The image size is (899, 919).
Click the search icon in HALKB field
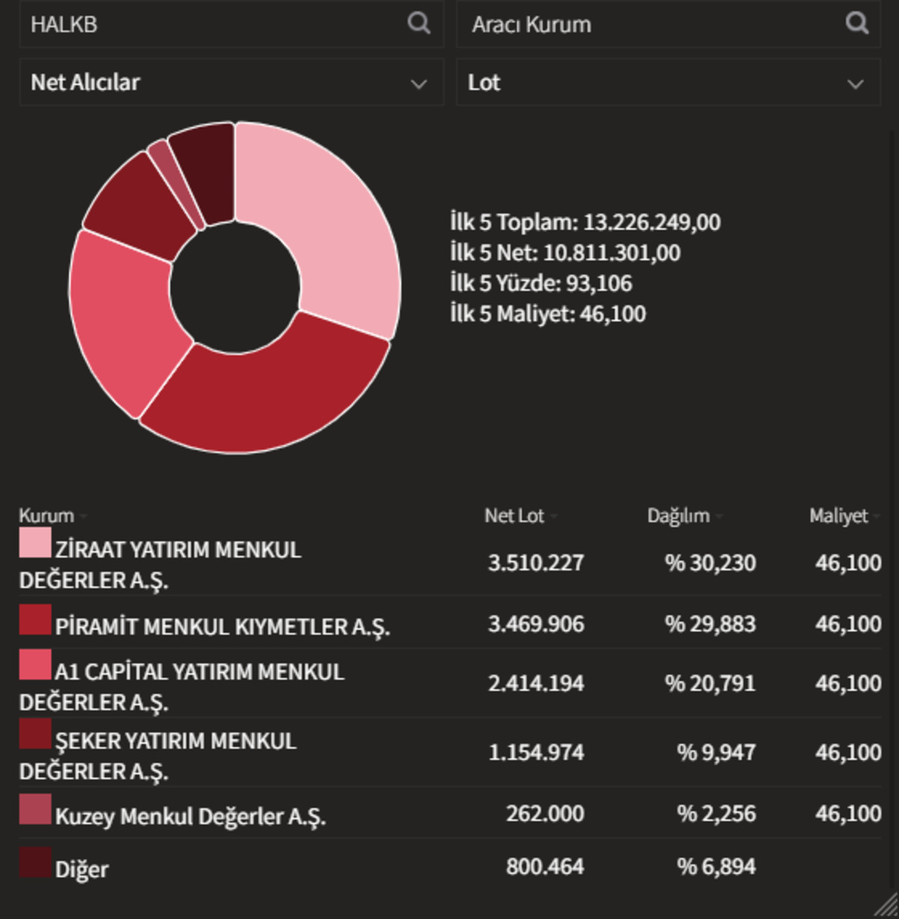click(419, 23)
